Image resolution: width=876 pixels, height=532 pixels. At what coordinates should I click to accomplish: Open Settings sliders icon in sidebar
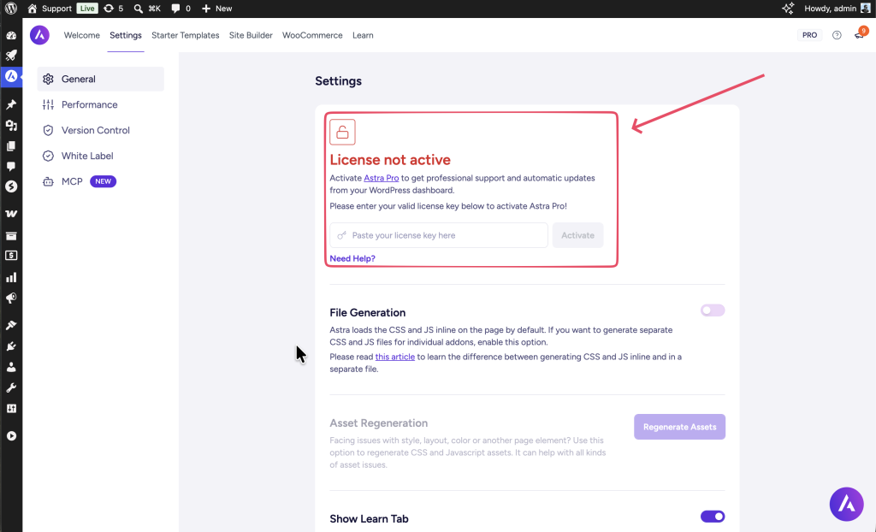pos(11,409)
